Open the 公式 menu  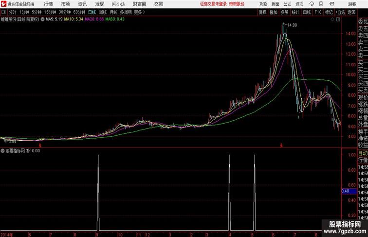tap(287, 4)
